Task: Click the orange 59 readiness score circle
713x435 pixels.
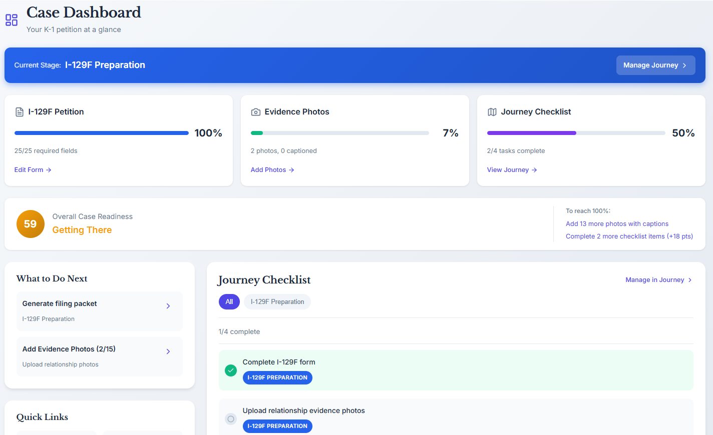Action: point(30,223)
